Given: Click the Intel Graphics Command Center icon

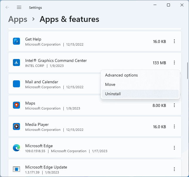Looking at the screenshot, I should 16,63.
